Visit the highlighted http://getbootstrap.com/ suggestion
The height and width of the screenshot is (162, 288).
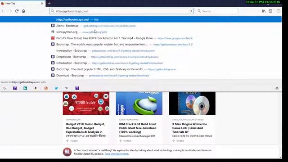141,19
